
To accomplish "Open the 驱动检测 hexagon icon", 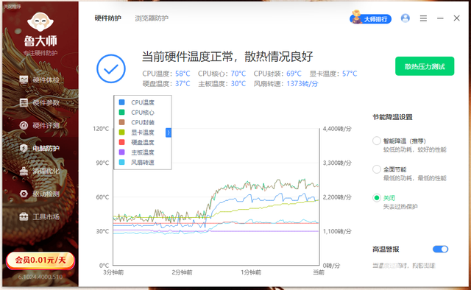I will coord(24,194).
